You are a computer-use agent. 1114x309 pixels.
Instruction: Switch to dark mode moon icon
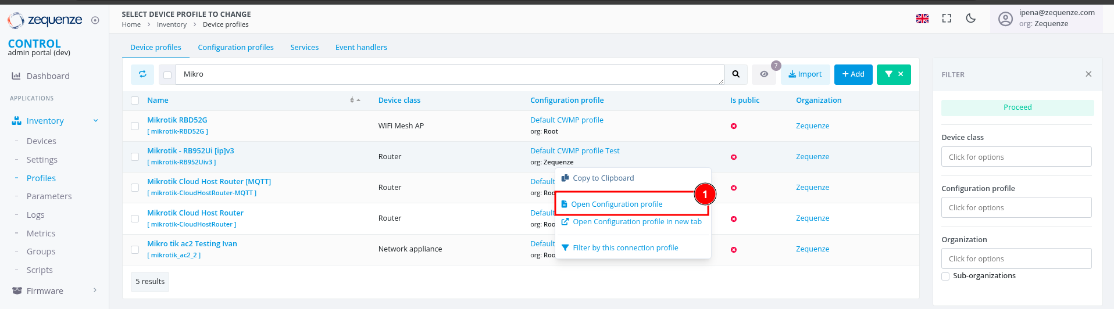970,19
